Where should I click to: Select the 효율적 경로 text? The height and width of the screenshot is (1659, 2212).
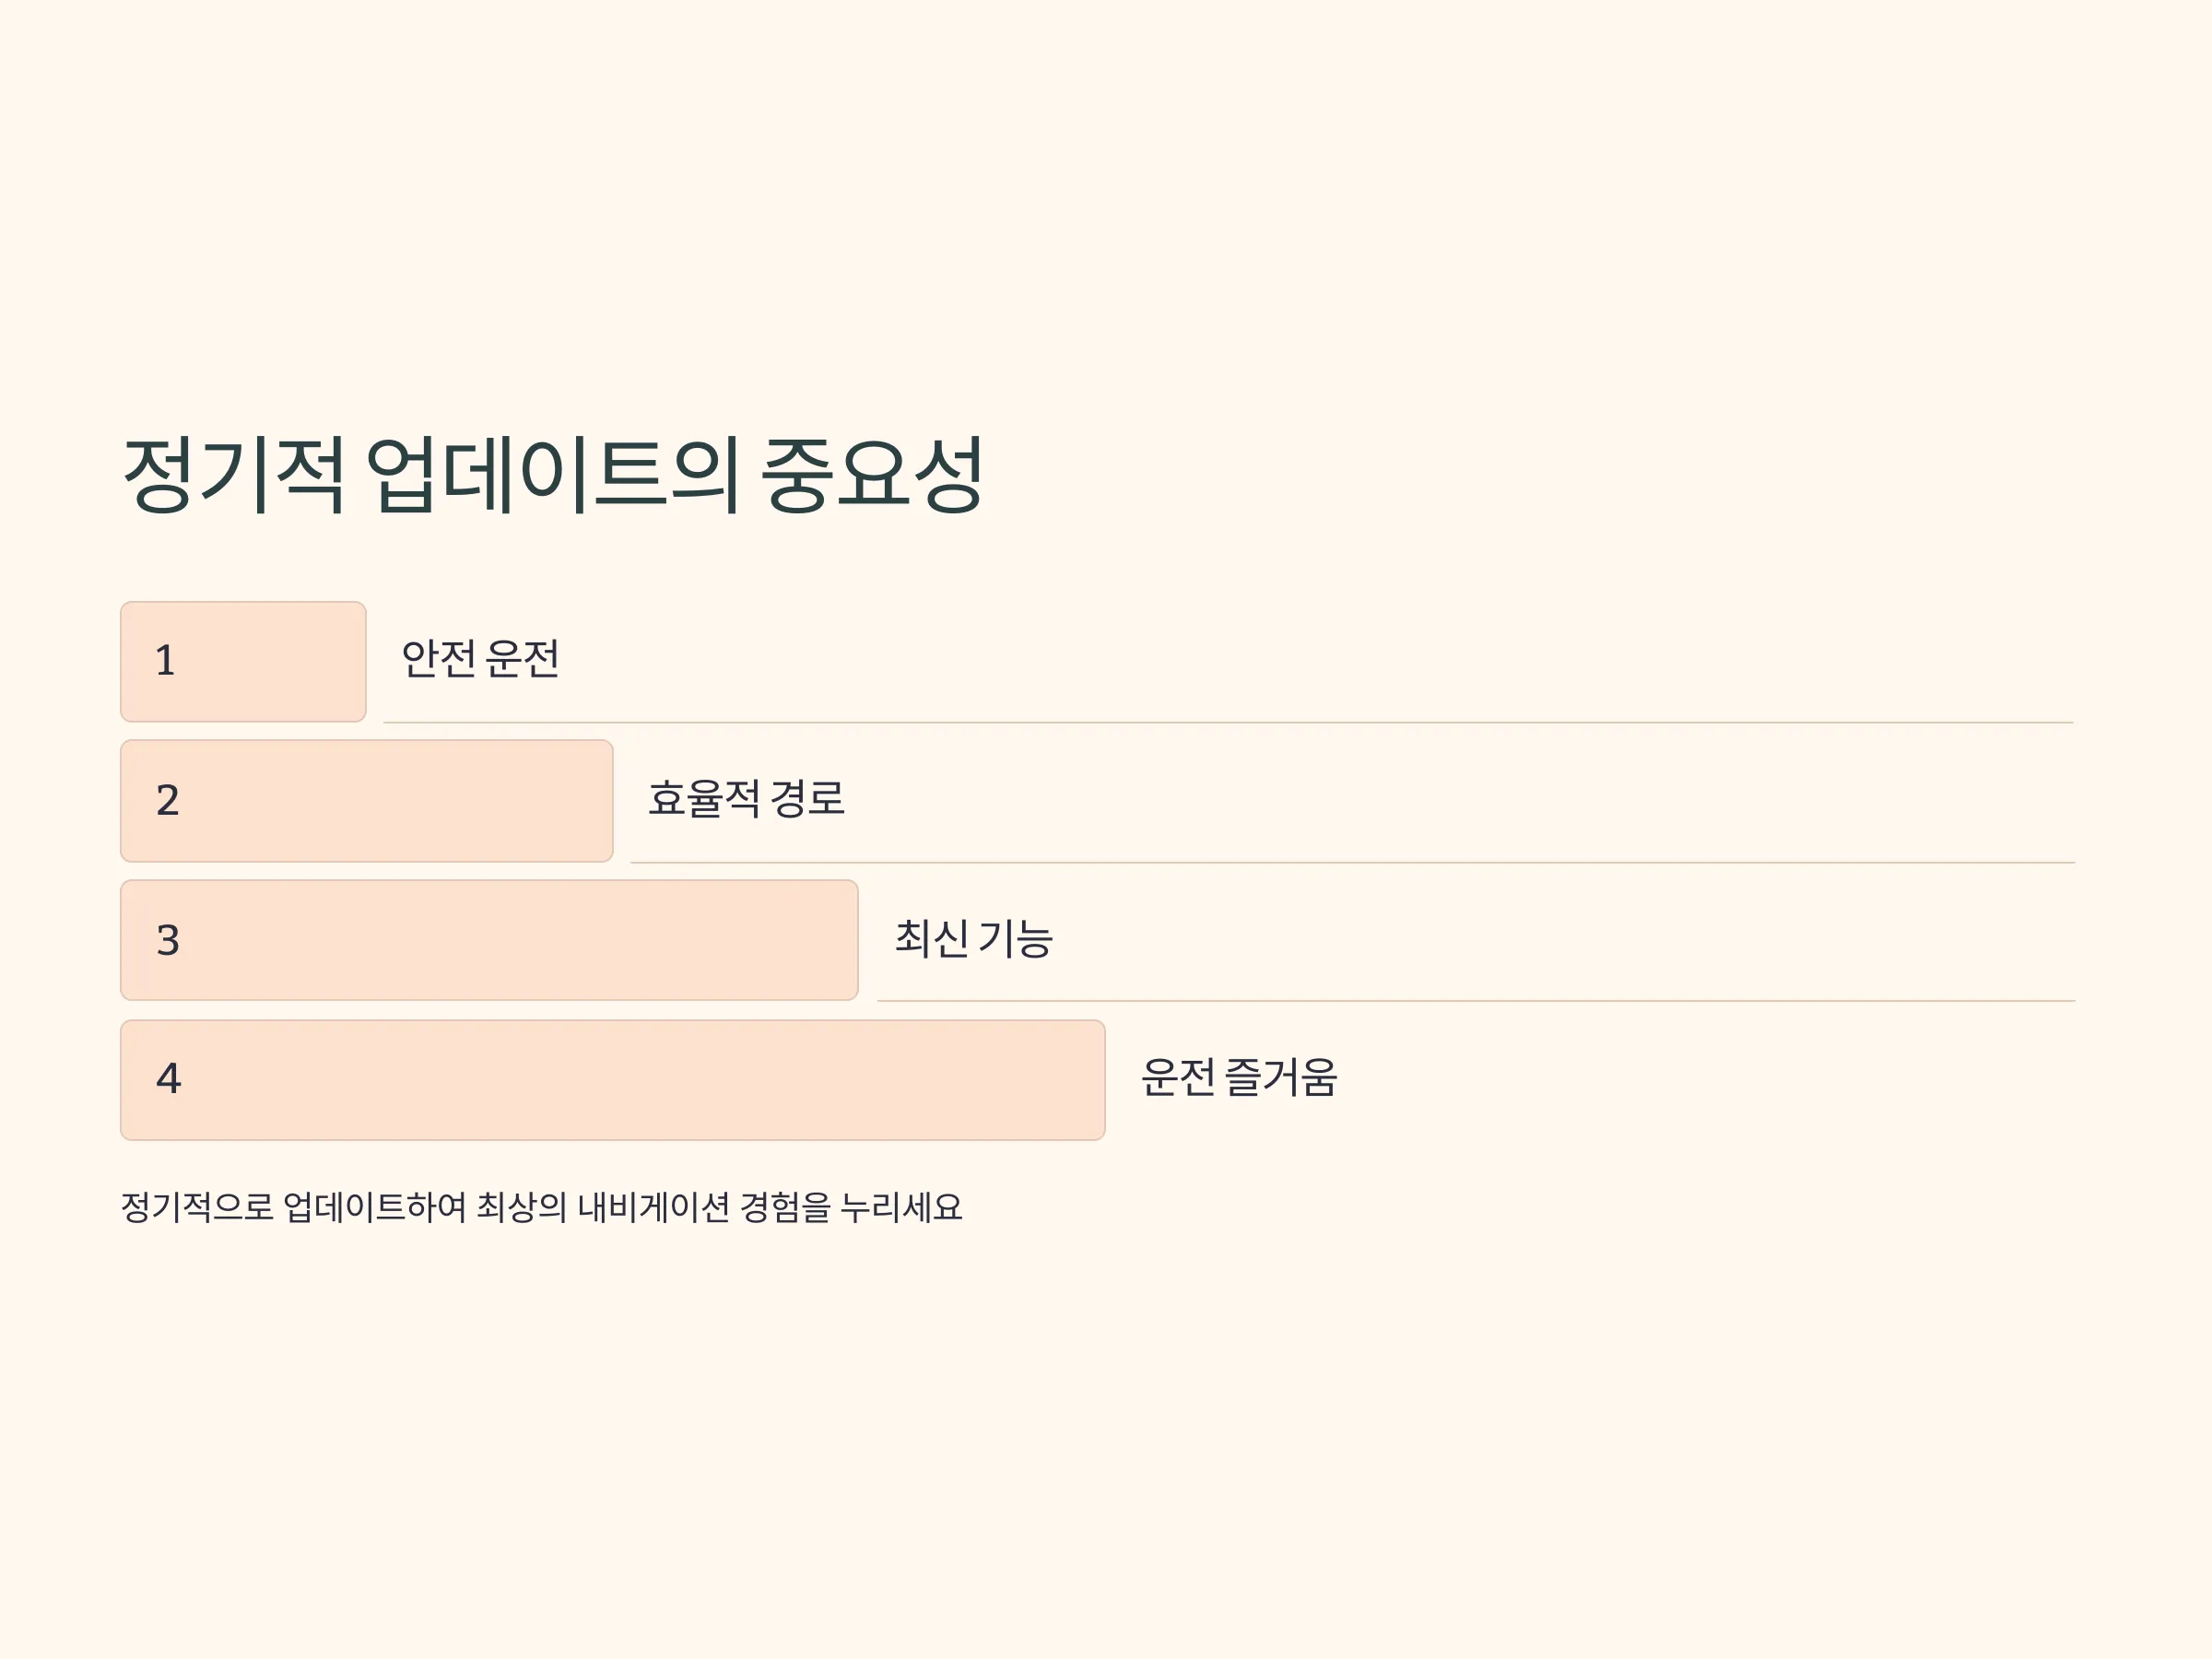coord(746,799)
